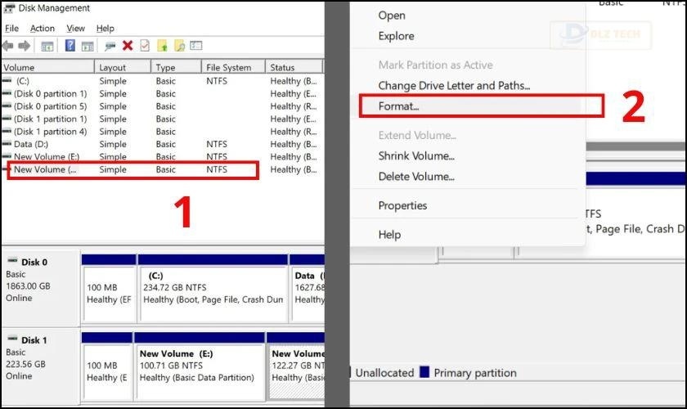This screenshot has height=409, width=687.
Task: Click the Disk Management title bar icon
Action: point(9,8)
